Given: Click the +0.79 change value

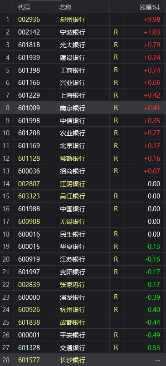Looking at the screenshot, I should 152,45.
